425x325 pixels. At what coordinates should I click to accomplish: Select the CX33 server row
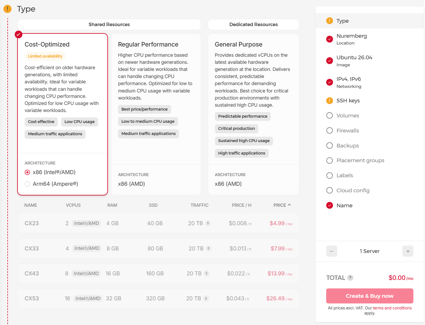coord(158,248)
